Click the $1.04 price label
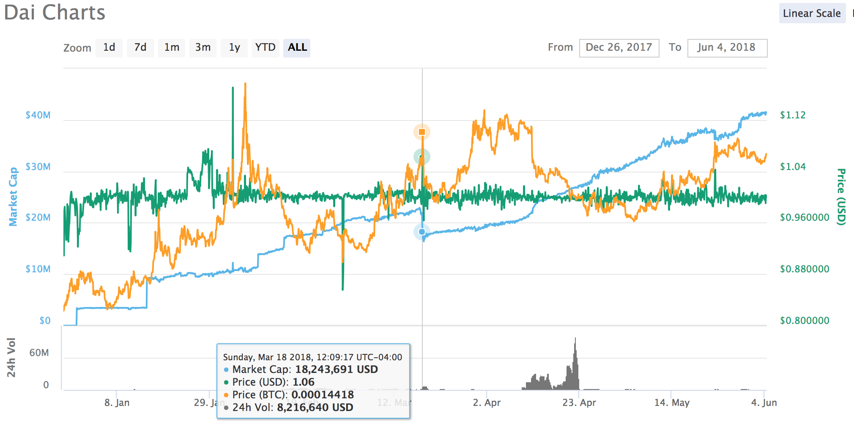This screenshot has height=422, width=854. [x=793, y=167]
